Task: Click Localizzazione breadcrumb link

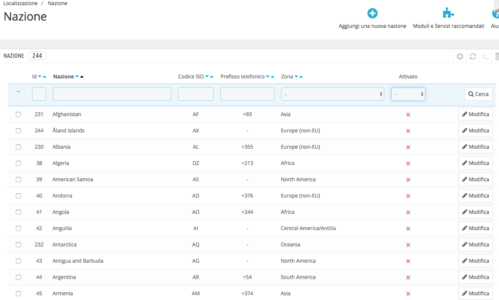Action: 20,3
